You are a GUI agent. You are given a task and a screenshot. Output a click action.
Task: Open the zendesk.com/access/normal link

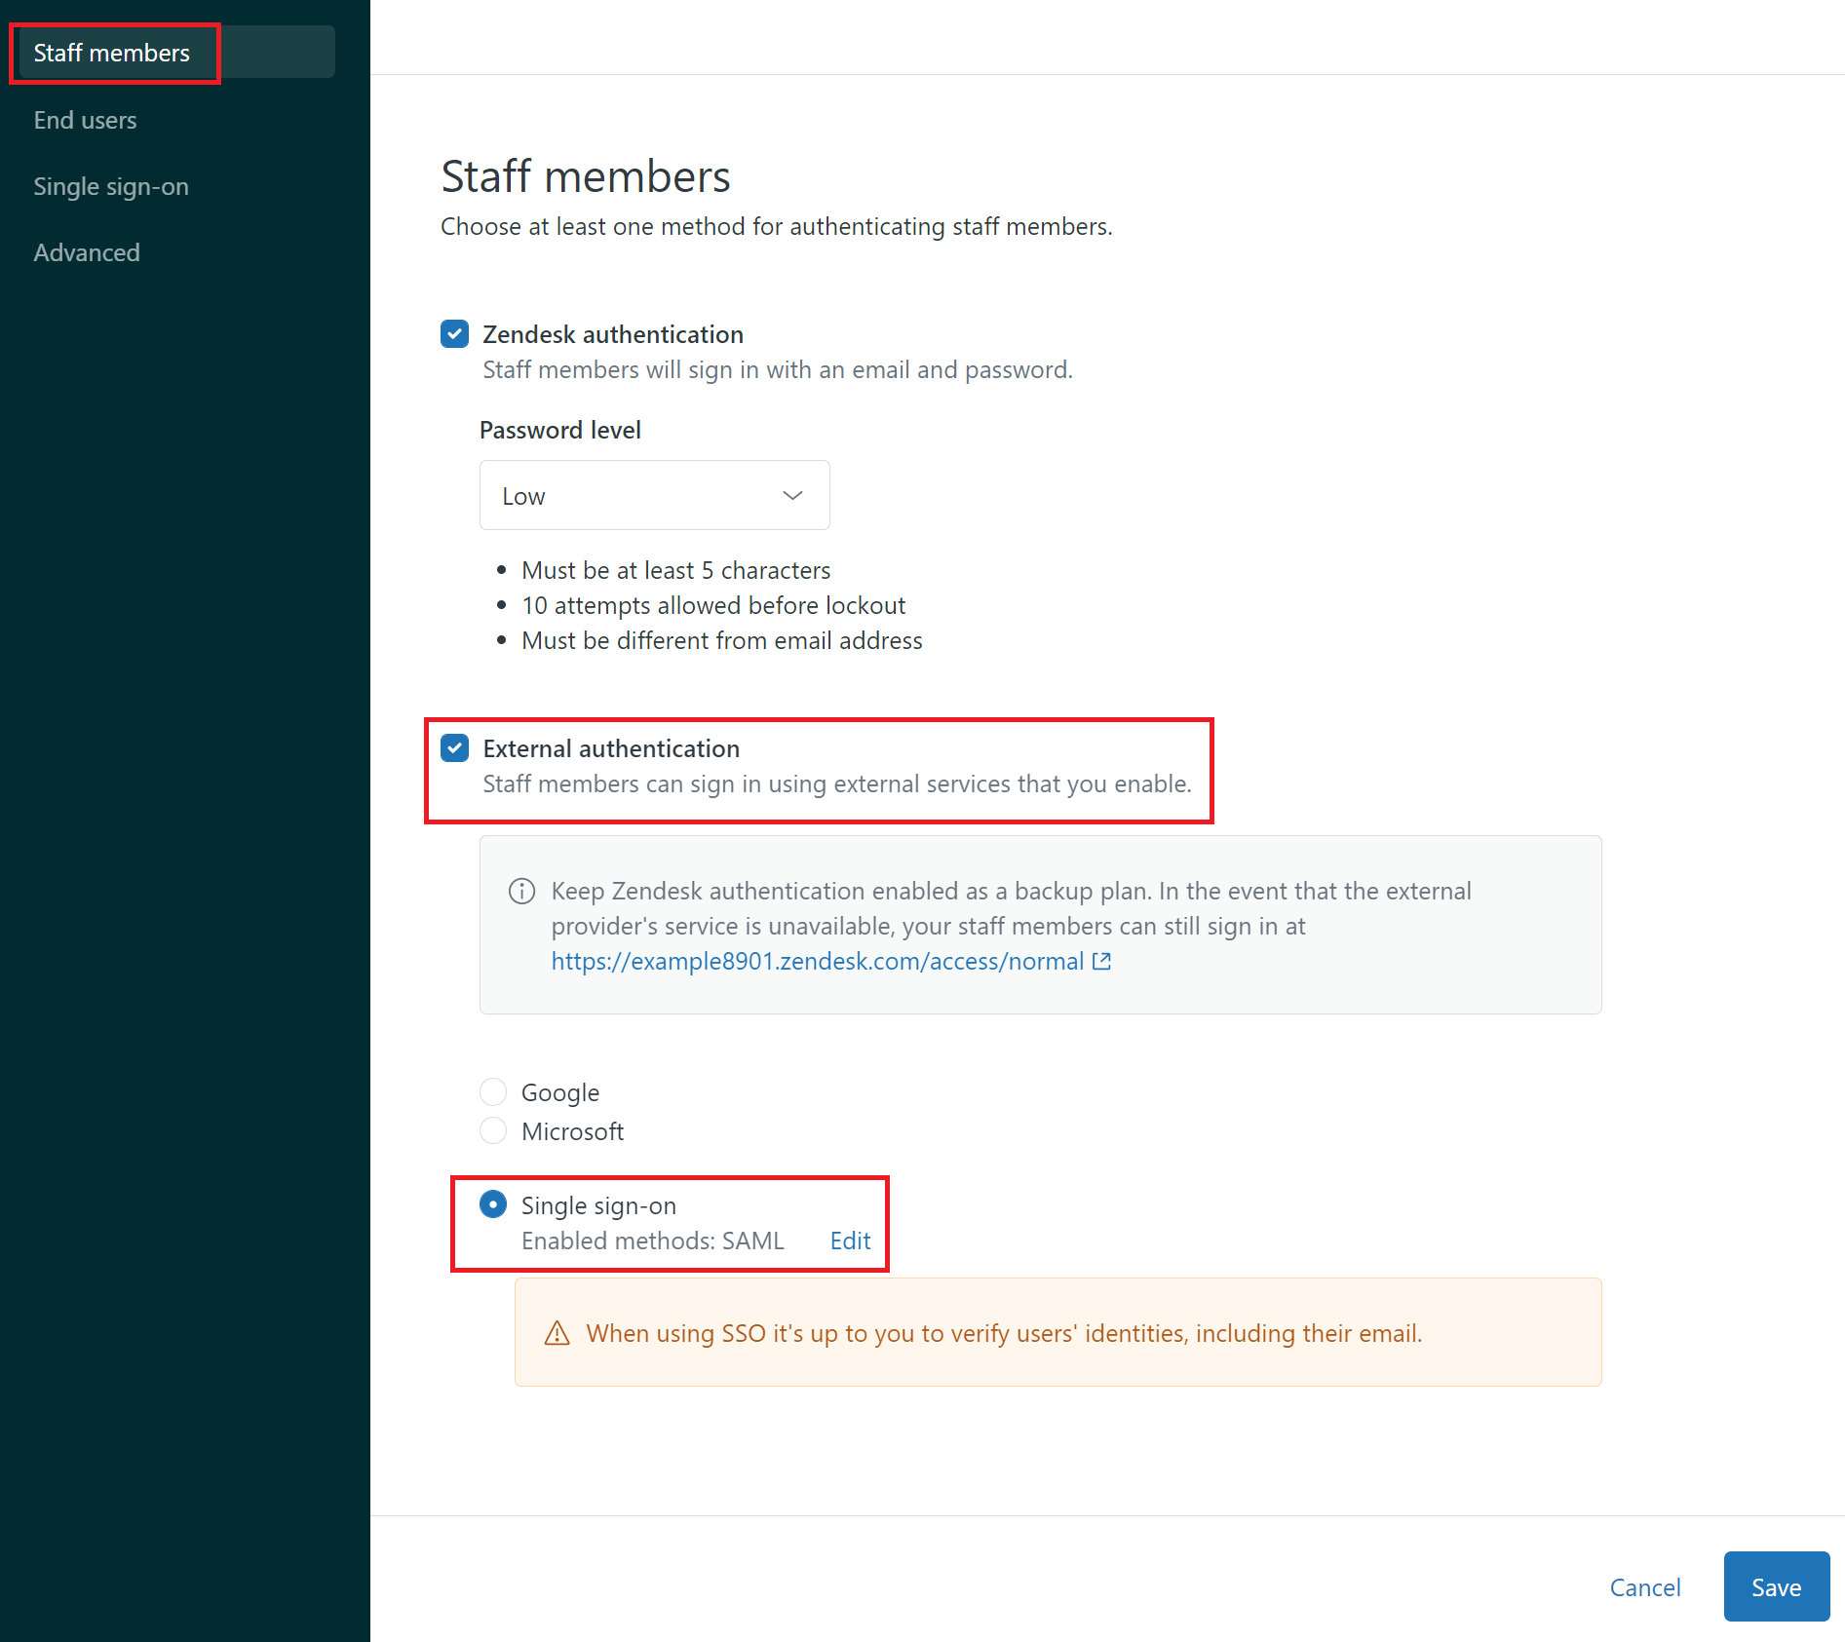click(x=817, y=962)
